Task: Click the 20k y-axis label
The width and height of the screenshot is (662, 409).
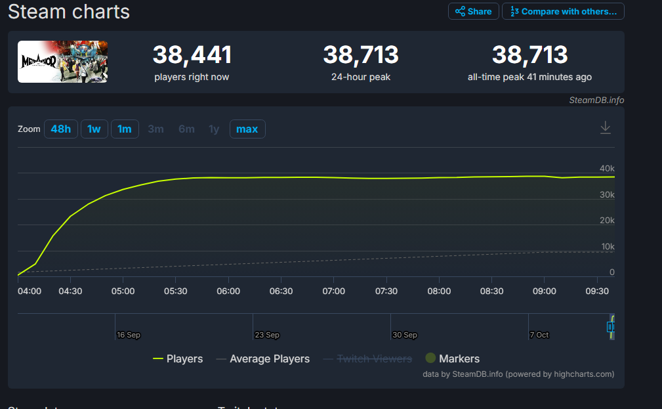Action: point(607,220)
